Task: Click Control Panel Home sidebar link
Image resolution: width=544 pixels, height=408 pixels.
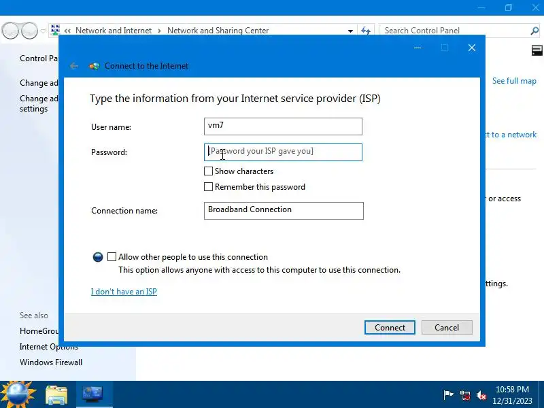Action: click(39, 58)
